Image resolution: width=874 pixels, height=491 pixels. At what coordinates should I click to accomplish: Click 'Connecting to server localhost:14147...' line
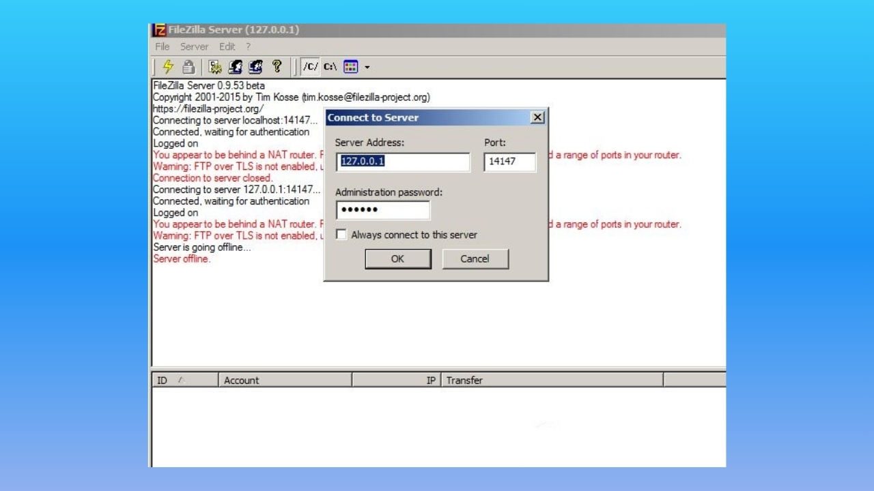pyautogui.click(x=236, y=121)
